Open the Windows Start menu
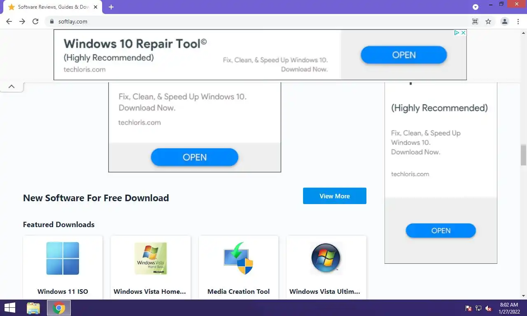Image resolution: width=527 pixels, height=316 pixels. [10, 308]
